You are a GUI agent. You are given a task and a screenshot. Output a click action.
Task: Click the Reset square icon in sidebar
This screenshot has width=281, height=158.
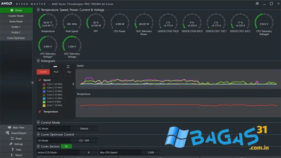tap(12, 139)
